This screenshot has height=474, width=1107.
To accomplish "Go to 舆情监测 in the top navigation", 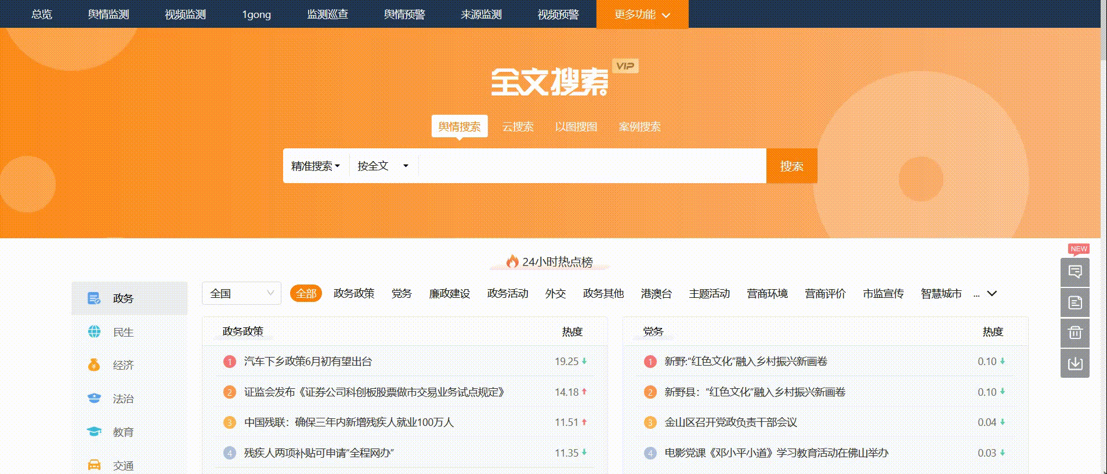I will 108,14.
